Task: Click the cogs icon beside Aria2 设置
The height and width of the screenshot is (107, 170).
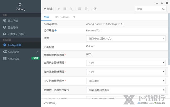Action: [5, 52]
